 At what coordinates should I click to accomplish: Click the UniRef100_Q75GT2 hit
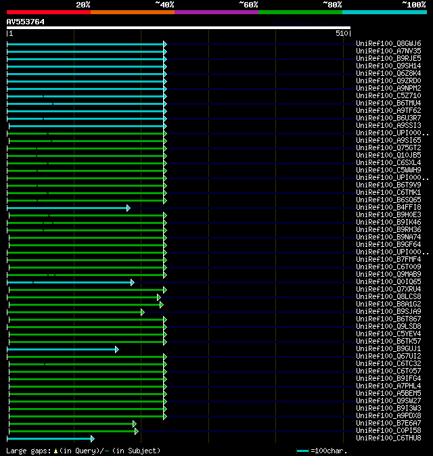[x=388, y=148]
